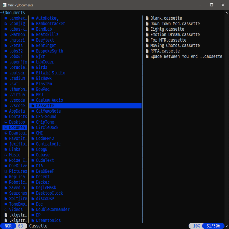Select the Contacts folder in parent pane

click(x=15, y=117)
